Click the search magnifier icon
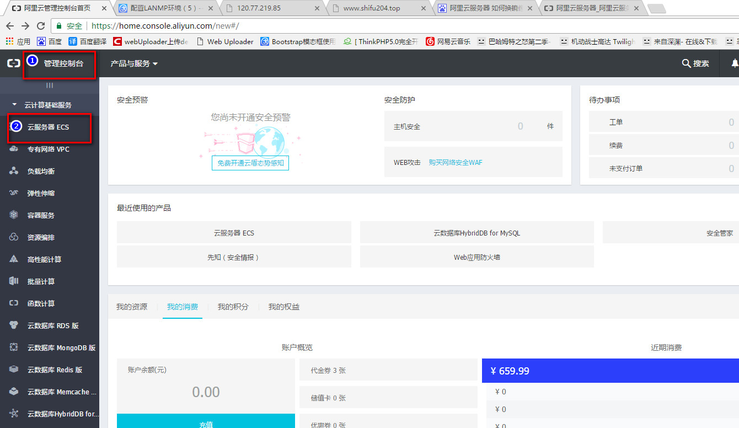The height and width of the screenshot is (428, 739). [686, 63]
